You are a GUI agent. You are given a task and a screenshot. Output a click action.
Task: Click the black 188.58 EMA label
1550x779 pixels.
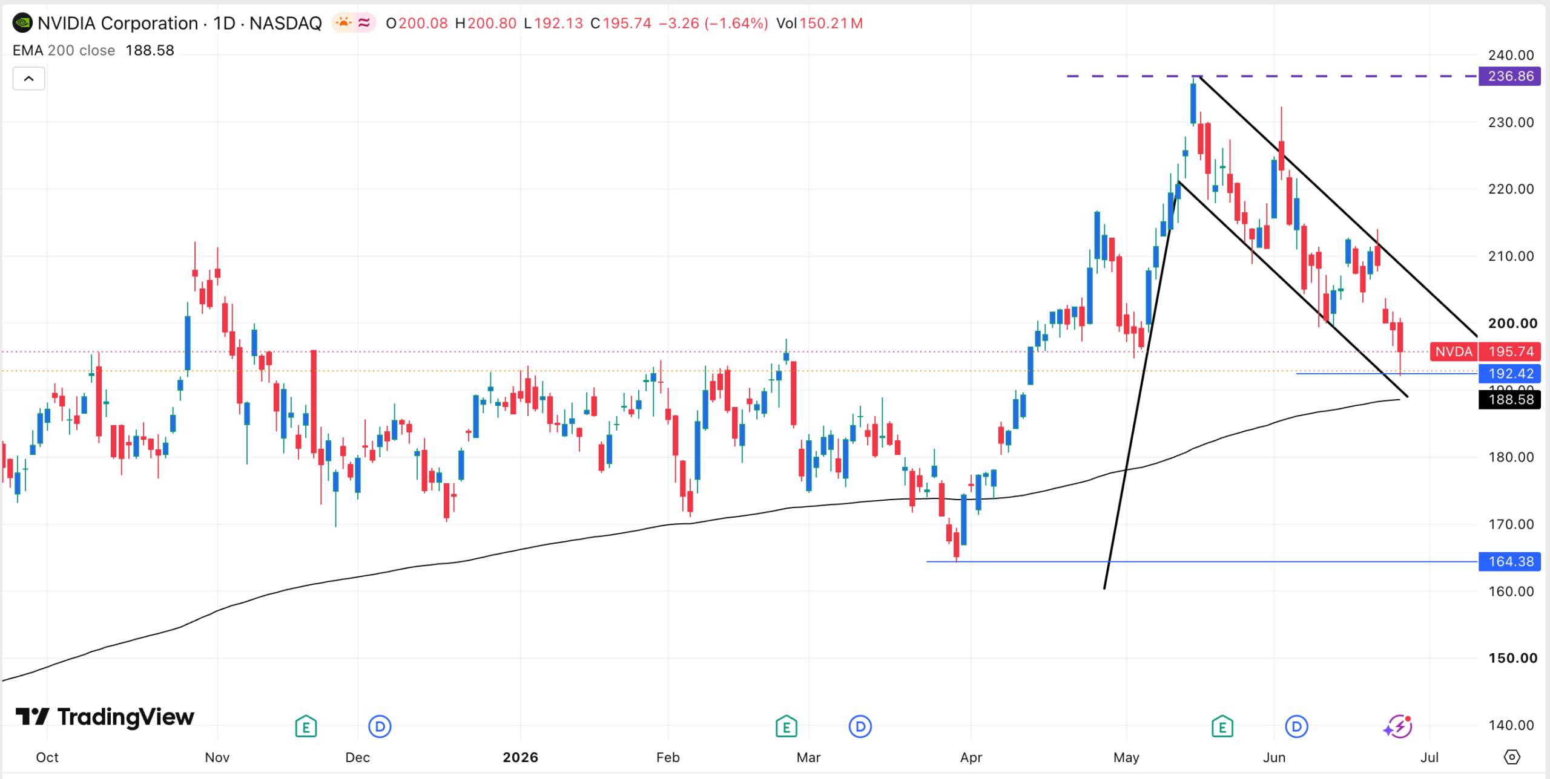click(1510, 399)
